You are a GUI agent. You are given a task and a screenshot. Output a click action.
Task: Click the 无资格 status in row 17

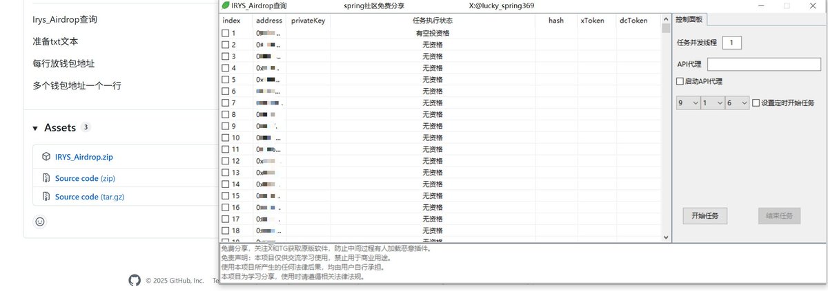433,219
